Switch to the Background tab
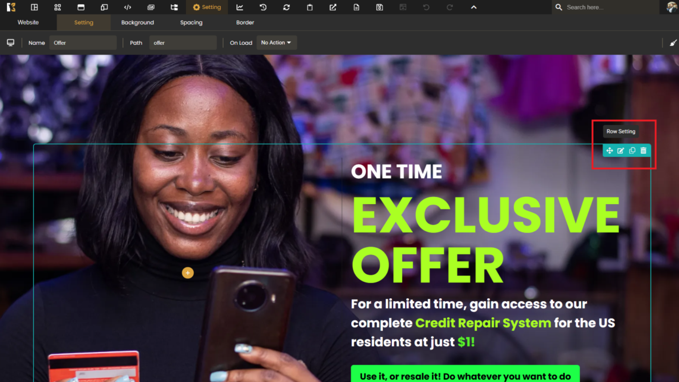This screenshot has height=382, width=679. click(x=137, y=22)
